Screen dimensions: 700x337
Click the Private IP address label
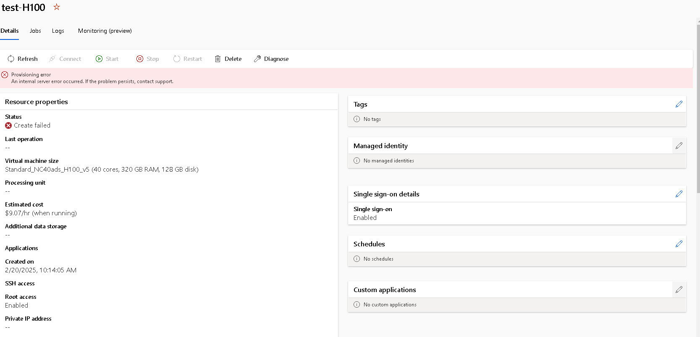[28, 319]
